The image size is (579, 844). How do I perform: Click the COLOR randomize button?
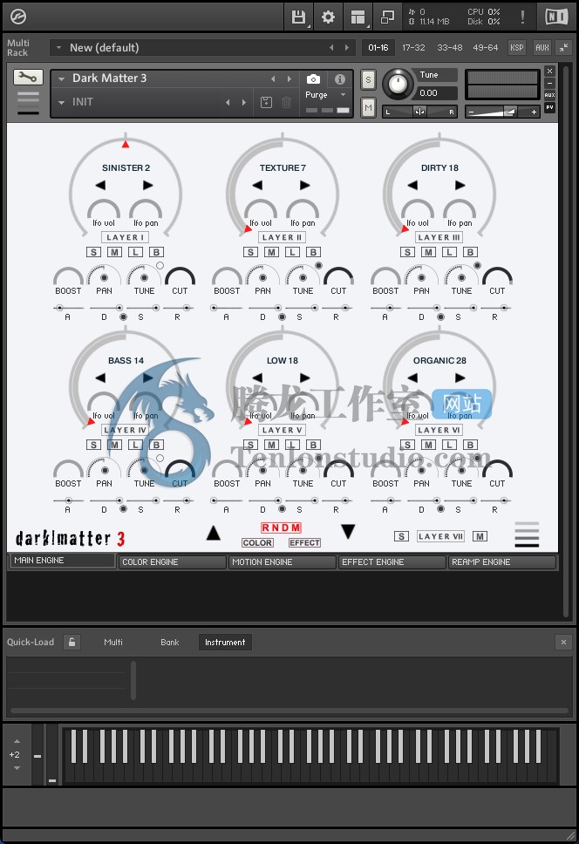coord(257,542)
